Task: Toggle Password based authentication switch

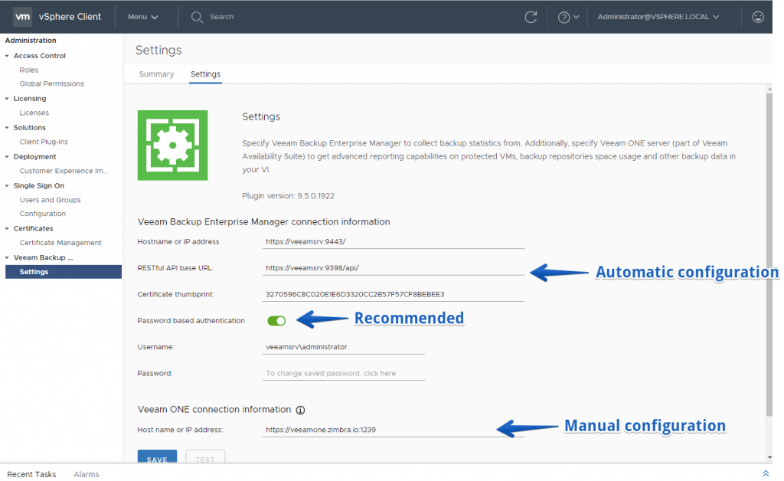Action: pos(276,320)
